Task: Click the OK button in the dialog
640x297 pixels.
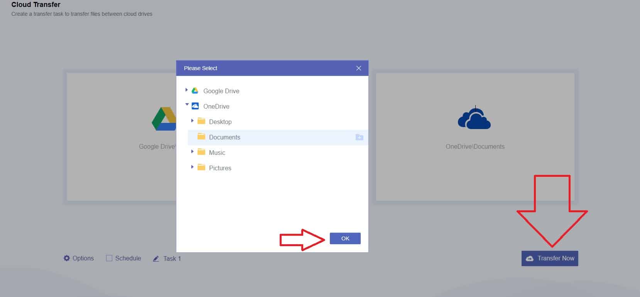Action: (x=345, y=238)
